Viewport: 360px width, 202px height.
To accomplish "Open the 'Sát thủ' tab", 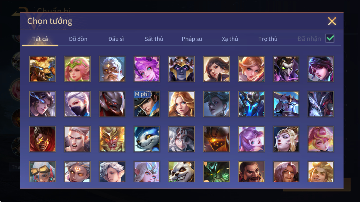I will click(154, 39).
